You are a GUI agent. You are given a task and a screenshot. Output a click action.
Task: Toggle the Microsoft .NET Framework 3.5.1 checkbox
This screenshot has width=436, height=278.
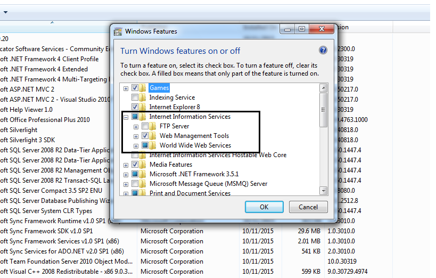(x=135, y=174)
